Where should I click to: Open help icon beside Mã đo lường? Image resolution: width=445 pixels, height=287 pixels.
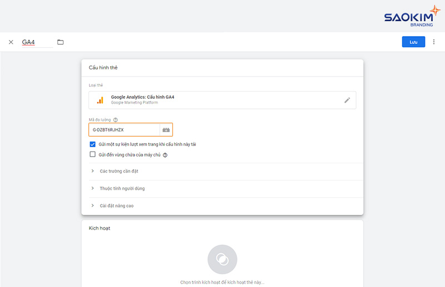click(116, 120)
